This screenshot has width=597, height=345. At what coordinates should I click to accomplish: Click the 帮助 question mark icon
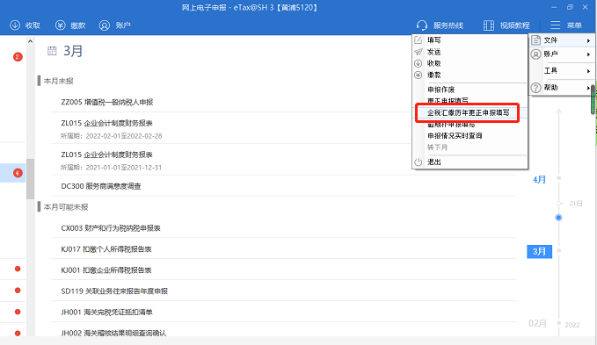pos(535,88)
